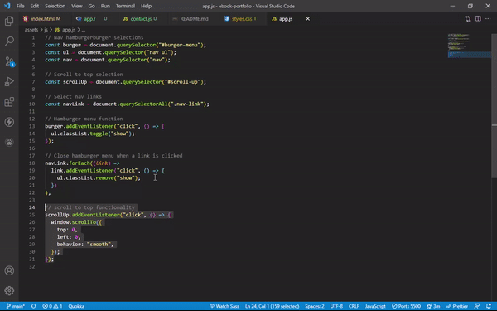Image resolution: width=497 pixels, height=311 pixels.
Task: Open More Actions ellipsis in editor toolbar
Action: click(x=488, y=19)
